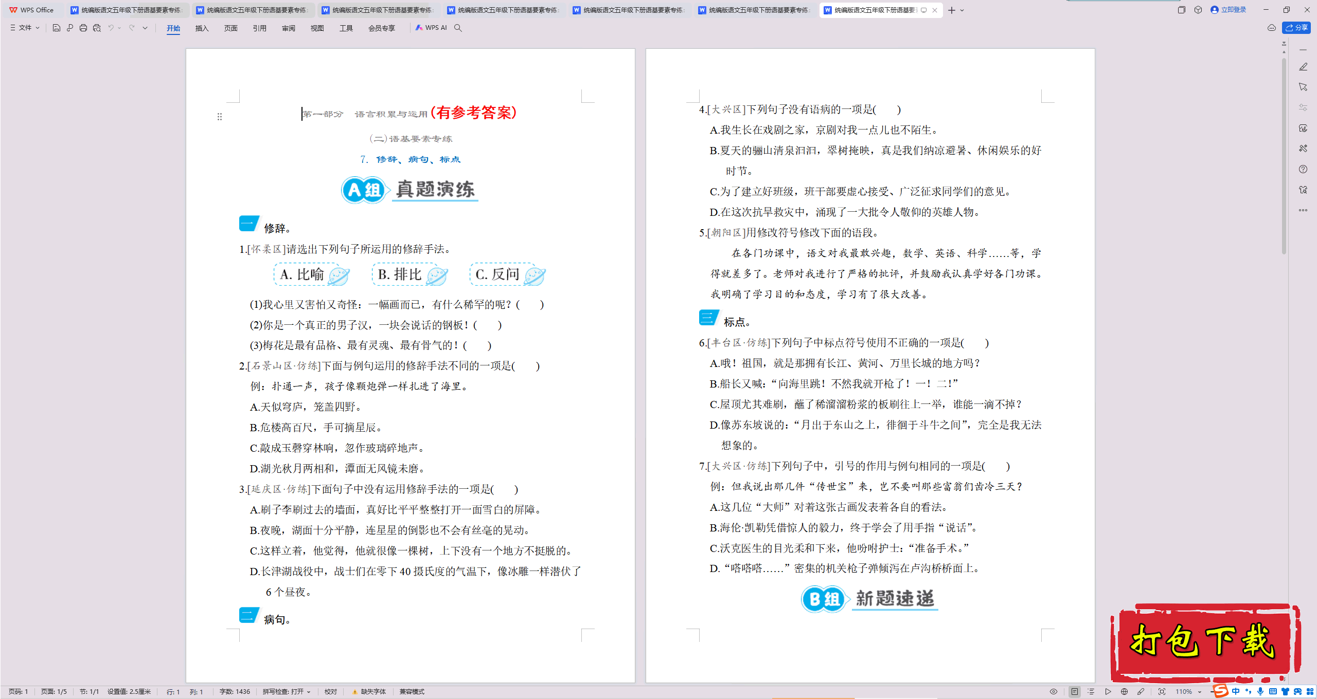Click the selection cursor icon in right sidebar

click(1303, 87)
